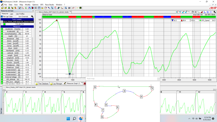Click the red triangle graph icon
The height and width of the screenshot is (122, 217).
(x=201, y=12)
